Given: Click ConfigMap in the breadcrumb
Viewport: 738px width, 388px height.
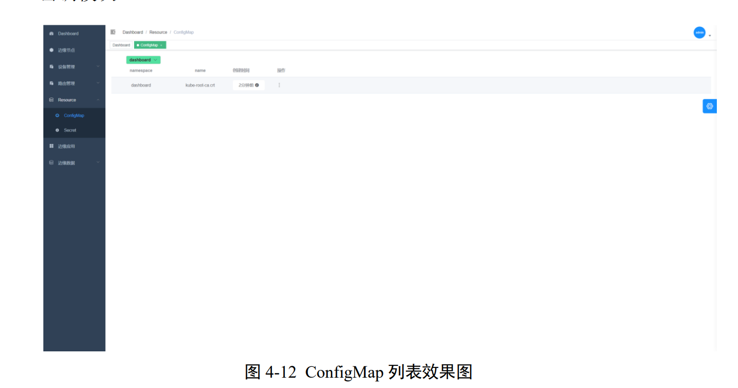Looking at the screenshot, I should pos(184,33).
